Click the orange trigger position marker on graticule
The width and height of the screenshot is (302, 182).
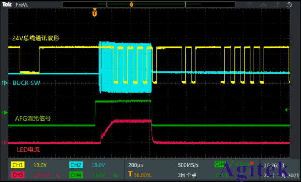click(95, 13)
